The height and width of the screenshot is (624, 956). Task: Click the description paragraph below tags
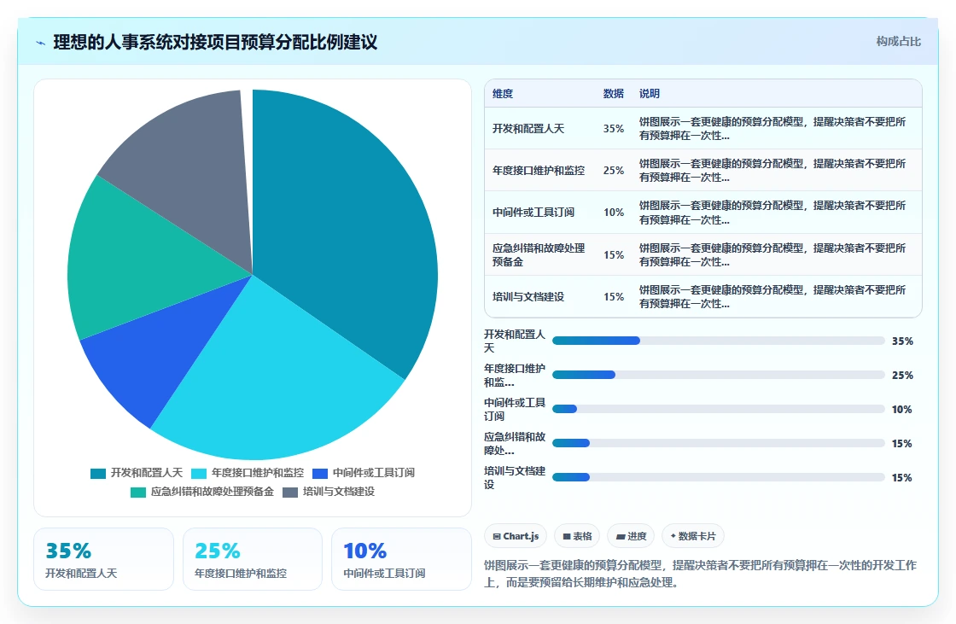701,574
